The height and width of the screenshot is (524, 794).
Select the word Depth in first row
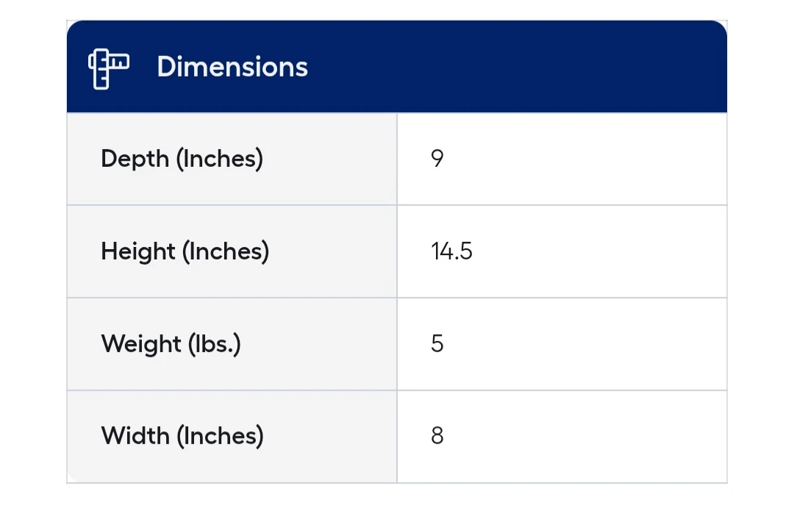pyautogui.click(x=135, y=159)
